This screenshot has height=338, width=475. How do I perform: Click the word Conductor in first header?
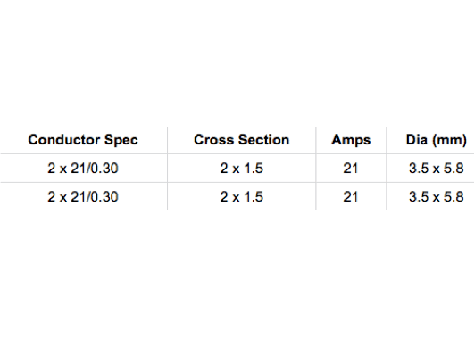(64, 140)
